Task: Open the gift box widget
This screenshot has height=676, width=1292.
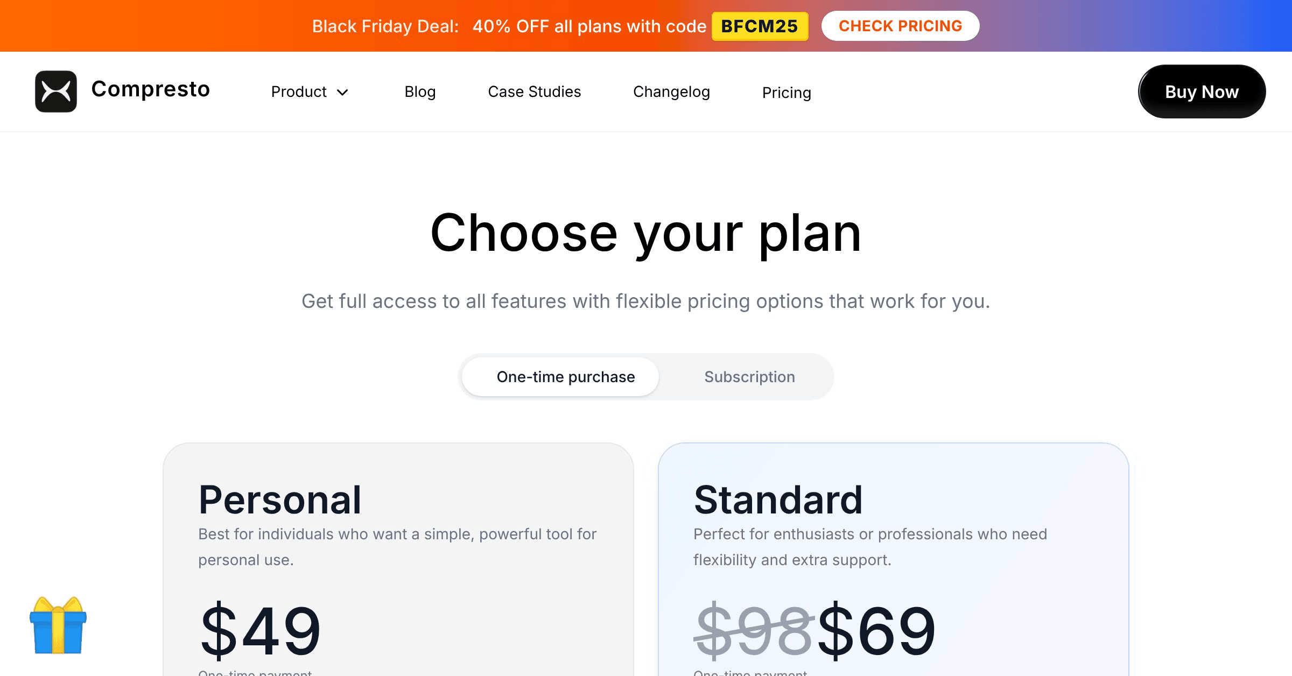Action: [58, 625]
